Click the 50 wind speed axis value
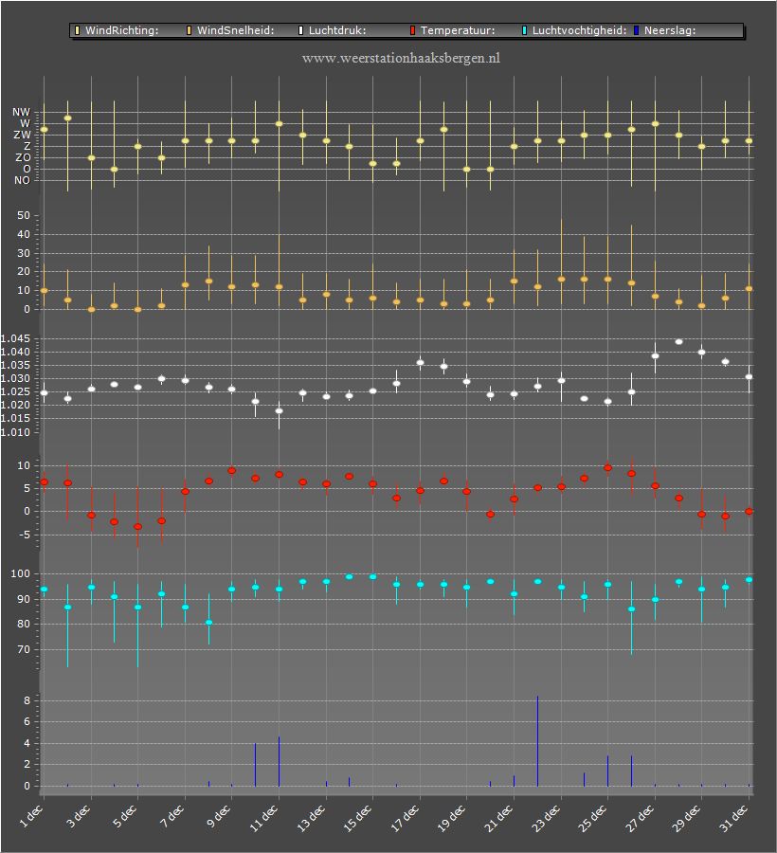Viewport: 777px width, 853px height. (x=24, y=215)
